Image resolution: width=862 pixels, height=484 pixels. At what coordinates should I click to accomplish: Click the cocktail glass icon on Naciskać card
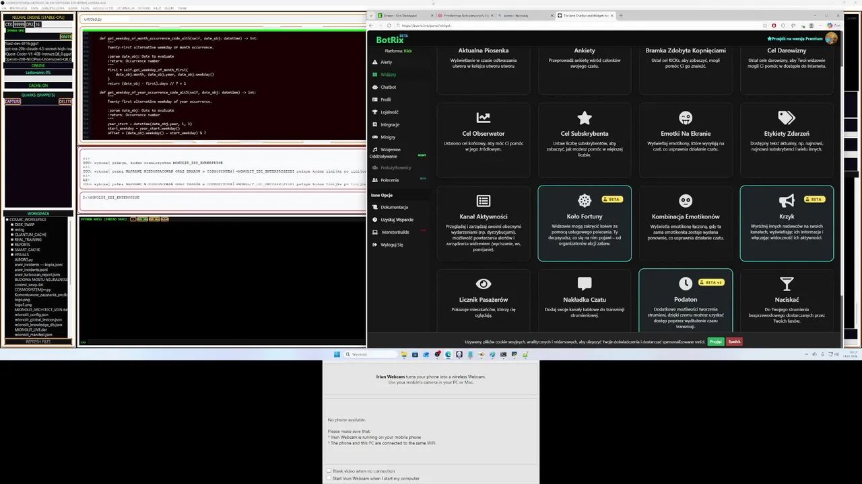point(787,284)
